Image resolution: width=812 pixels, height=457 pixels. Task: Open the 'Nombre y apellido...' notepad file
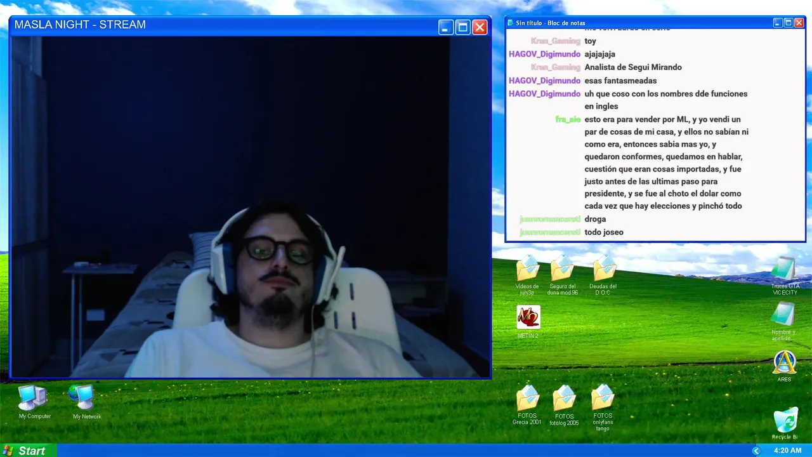pos(784,322)
